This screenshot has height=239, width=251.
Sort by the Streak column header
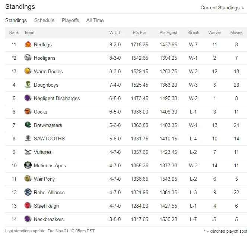tap(193, 32)
